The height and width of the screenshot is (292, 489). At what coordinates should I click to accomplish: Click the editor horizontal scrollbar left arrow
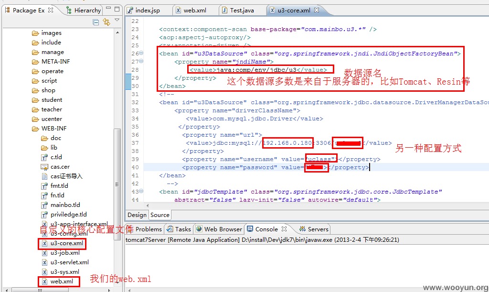148,205
